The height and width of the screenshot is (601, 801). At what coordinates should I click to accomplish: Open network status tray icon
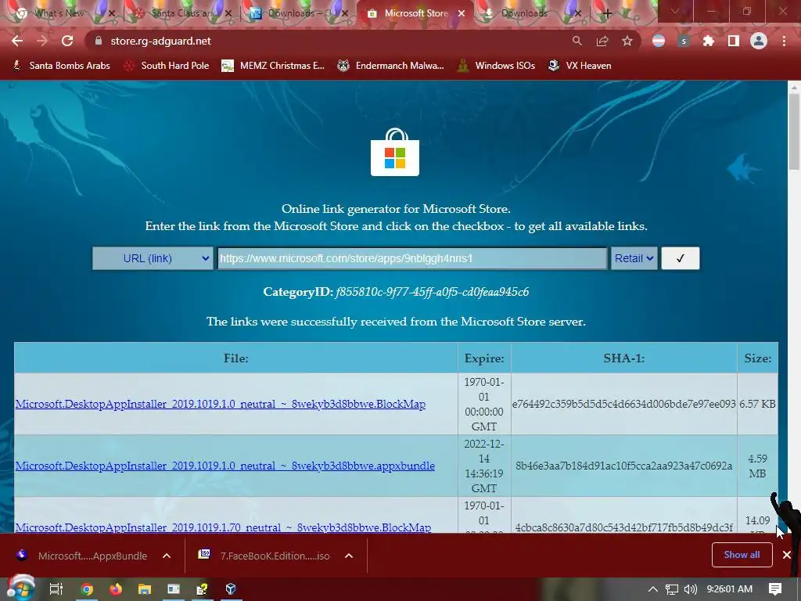(x=672, y=589)
